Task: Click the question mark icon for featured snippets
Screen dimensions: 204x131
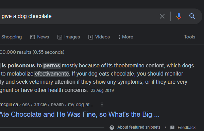Action: pos(112,128)
